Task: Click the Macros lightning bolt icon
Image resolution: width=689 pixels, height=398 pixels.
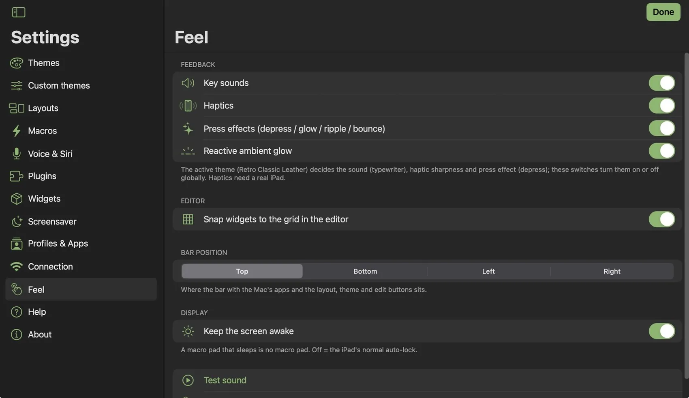Action: tap(17, 131)
